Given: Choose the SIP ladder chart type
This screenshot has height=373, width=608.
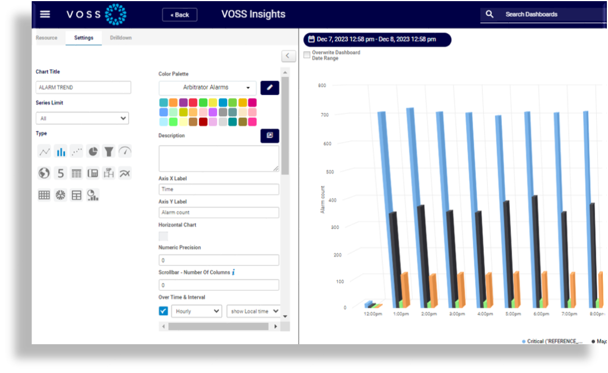Looking at the screenshot, I should [x=109, y=173].
